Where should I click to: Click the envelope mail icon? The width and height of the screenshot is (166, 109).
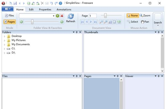coord(47,3)
